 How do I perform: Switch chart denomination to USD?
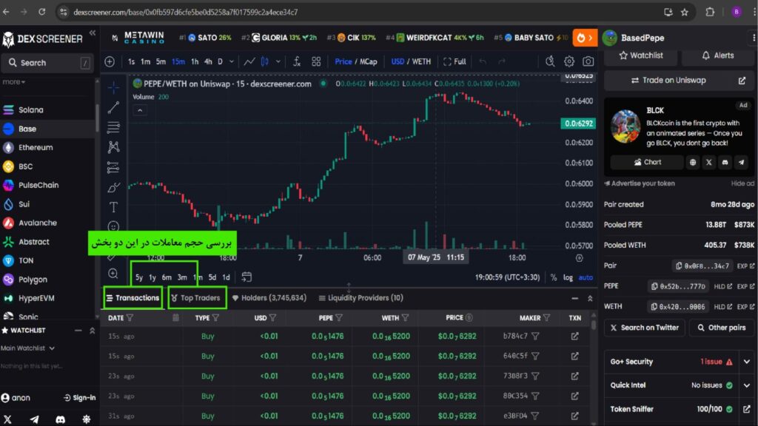398,62
